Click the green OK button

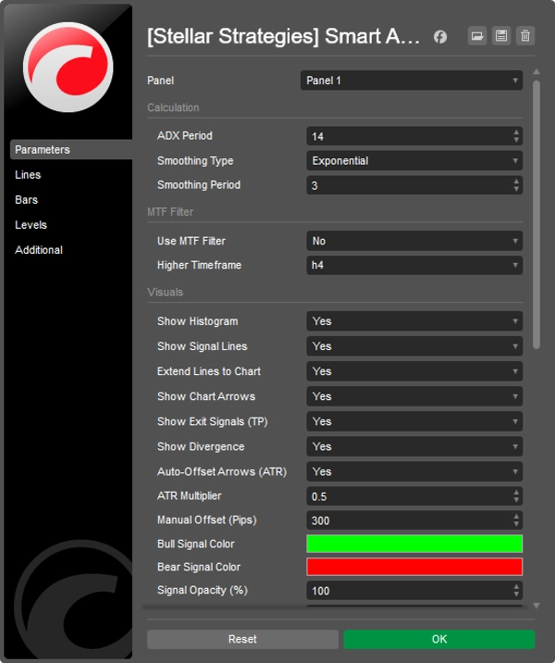click(x=439, y=639)
